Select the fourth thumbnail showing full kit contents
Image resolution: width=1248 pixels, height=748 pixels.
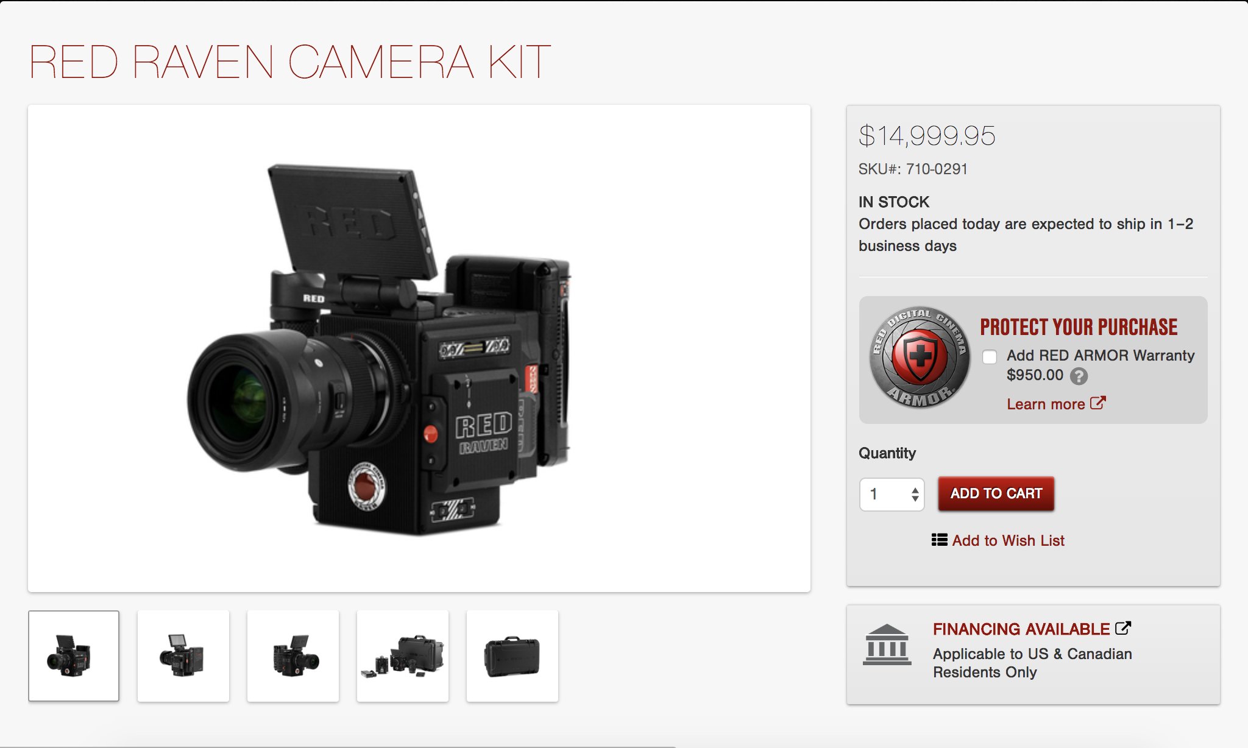pos(403,656)
